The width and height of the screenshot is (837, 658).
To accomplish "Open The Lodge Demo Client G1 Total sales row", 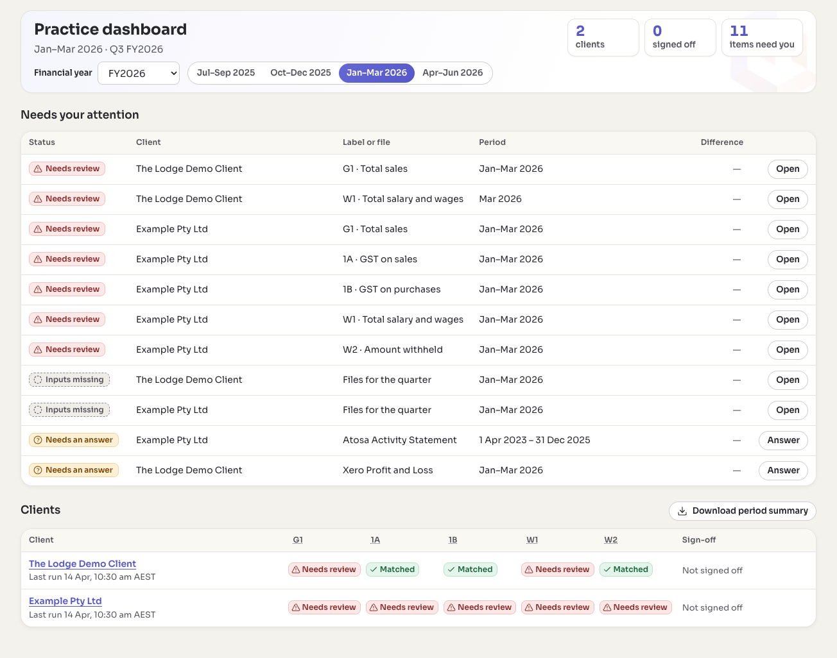I will 788,169.
